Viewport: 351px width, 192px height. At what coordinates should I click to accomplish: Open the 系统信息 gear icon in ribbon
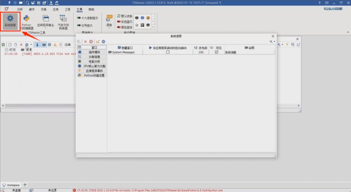(10, 21)
